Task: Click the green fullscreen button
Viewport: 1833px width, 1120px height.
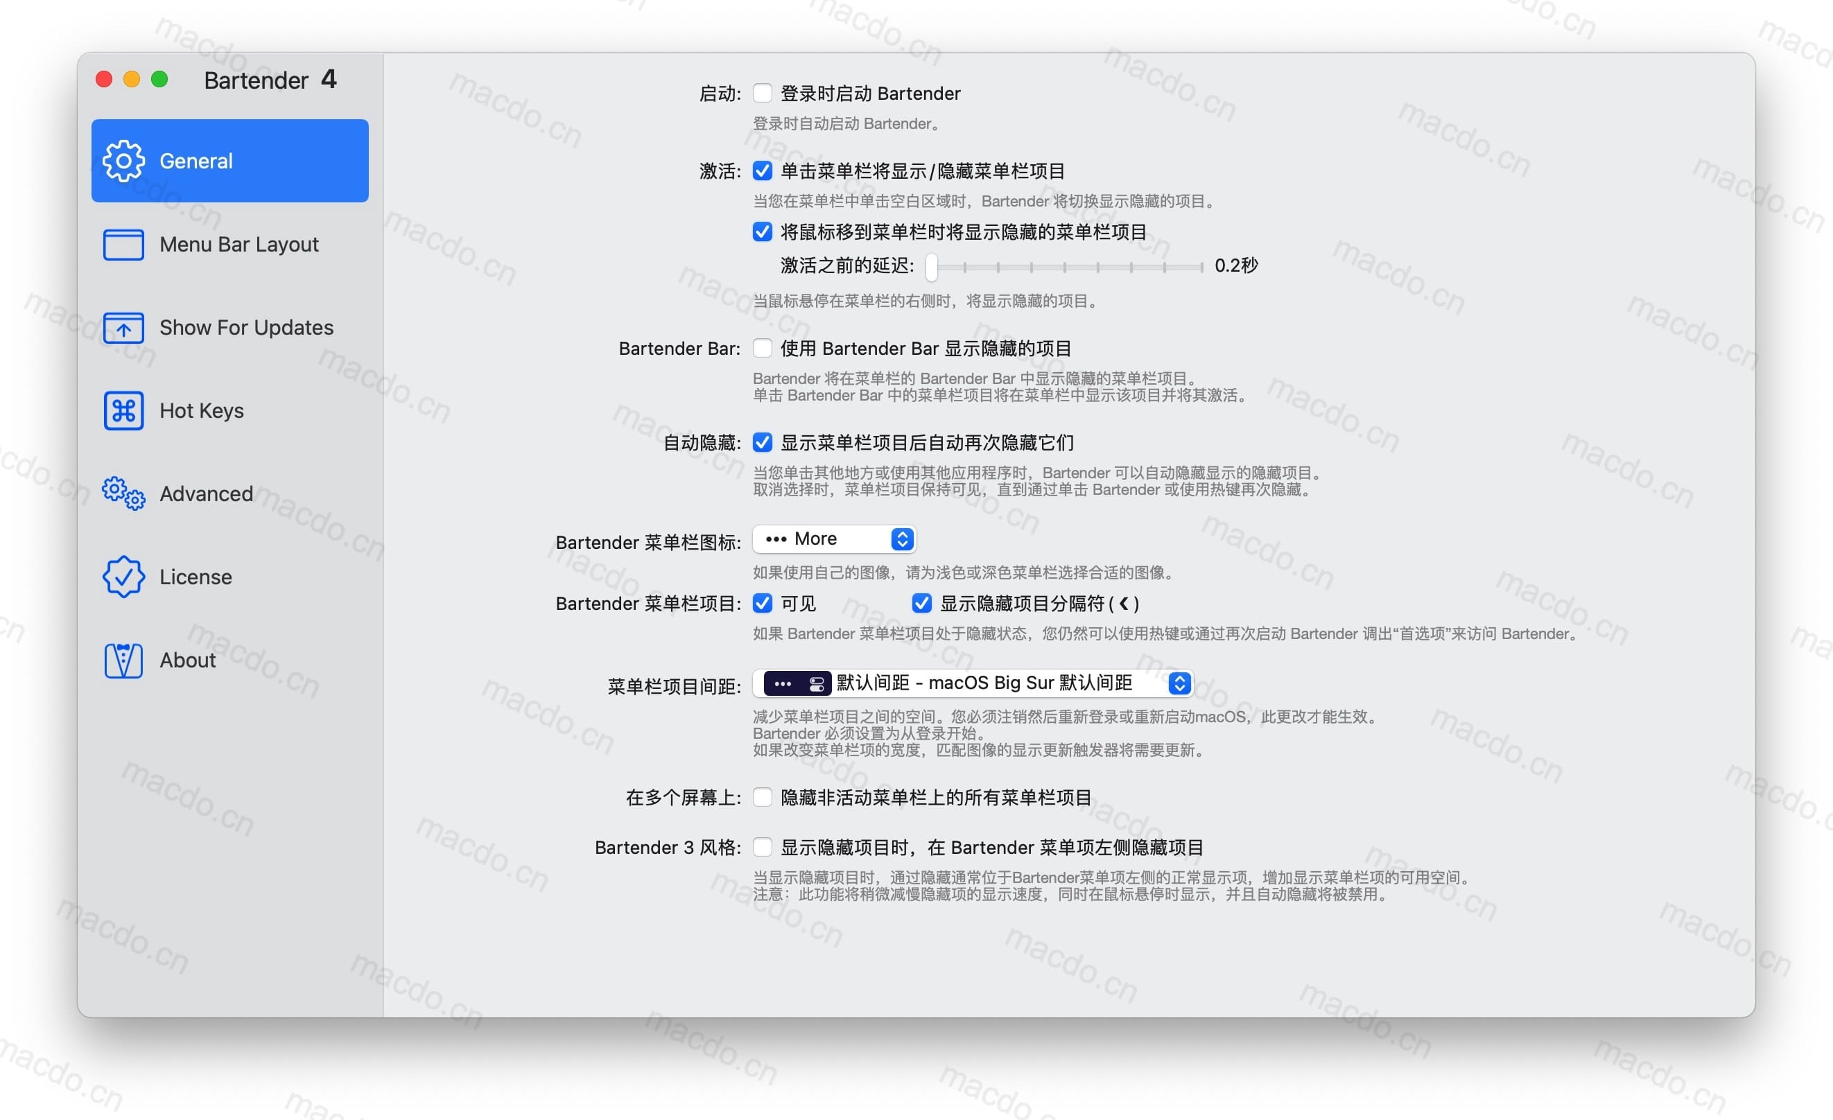Action: [159, 79]
